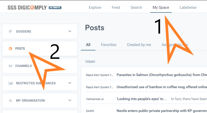Image resolution: width=207 pixels, height=113 pixels.
Task: Open the Feed tab in top navigation
Action: [116, 7]
